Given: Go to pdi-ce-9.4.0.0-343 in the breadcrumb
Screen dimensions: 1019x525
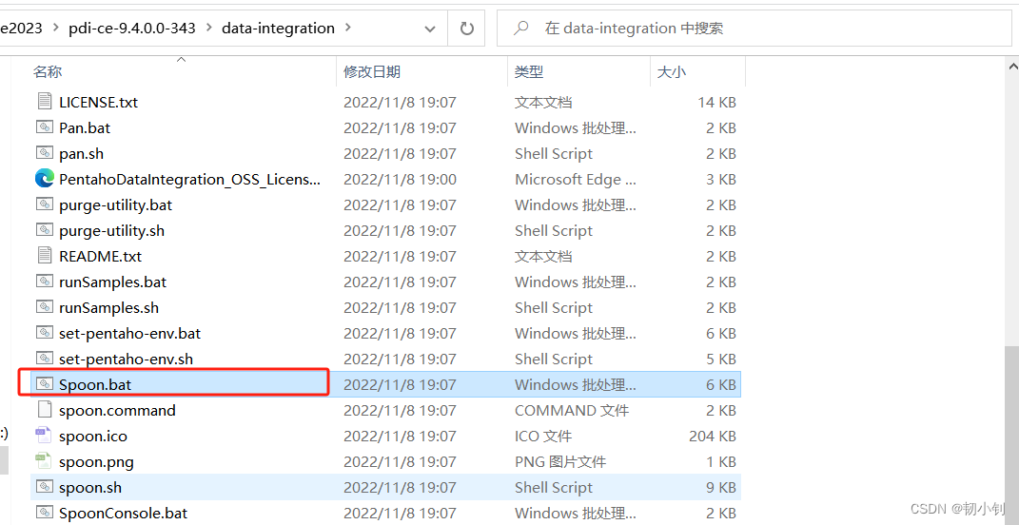Looking at the screenshot, I should 132,28.
